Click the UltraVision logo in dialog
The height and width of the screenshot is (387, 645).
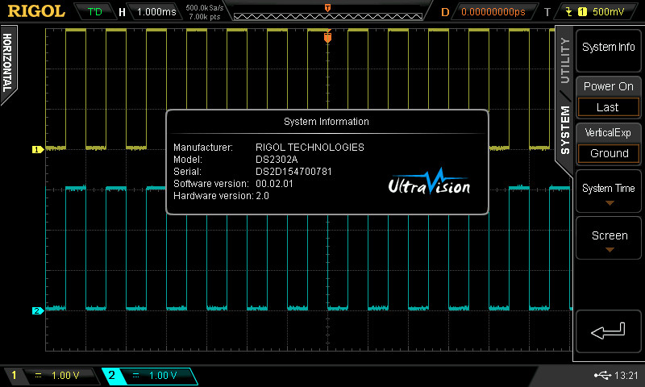429,181
